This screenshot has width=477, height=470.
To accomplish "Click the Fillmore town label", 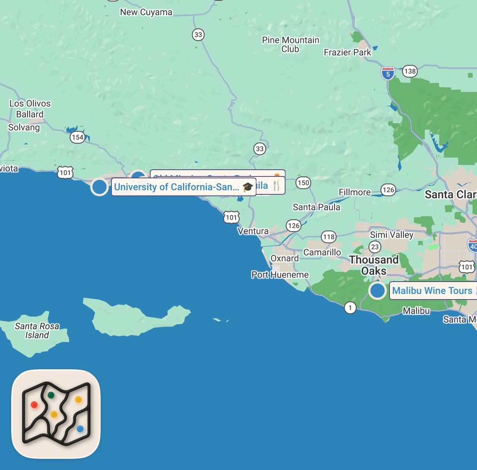I will click(355, 192).
